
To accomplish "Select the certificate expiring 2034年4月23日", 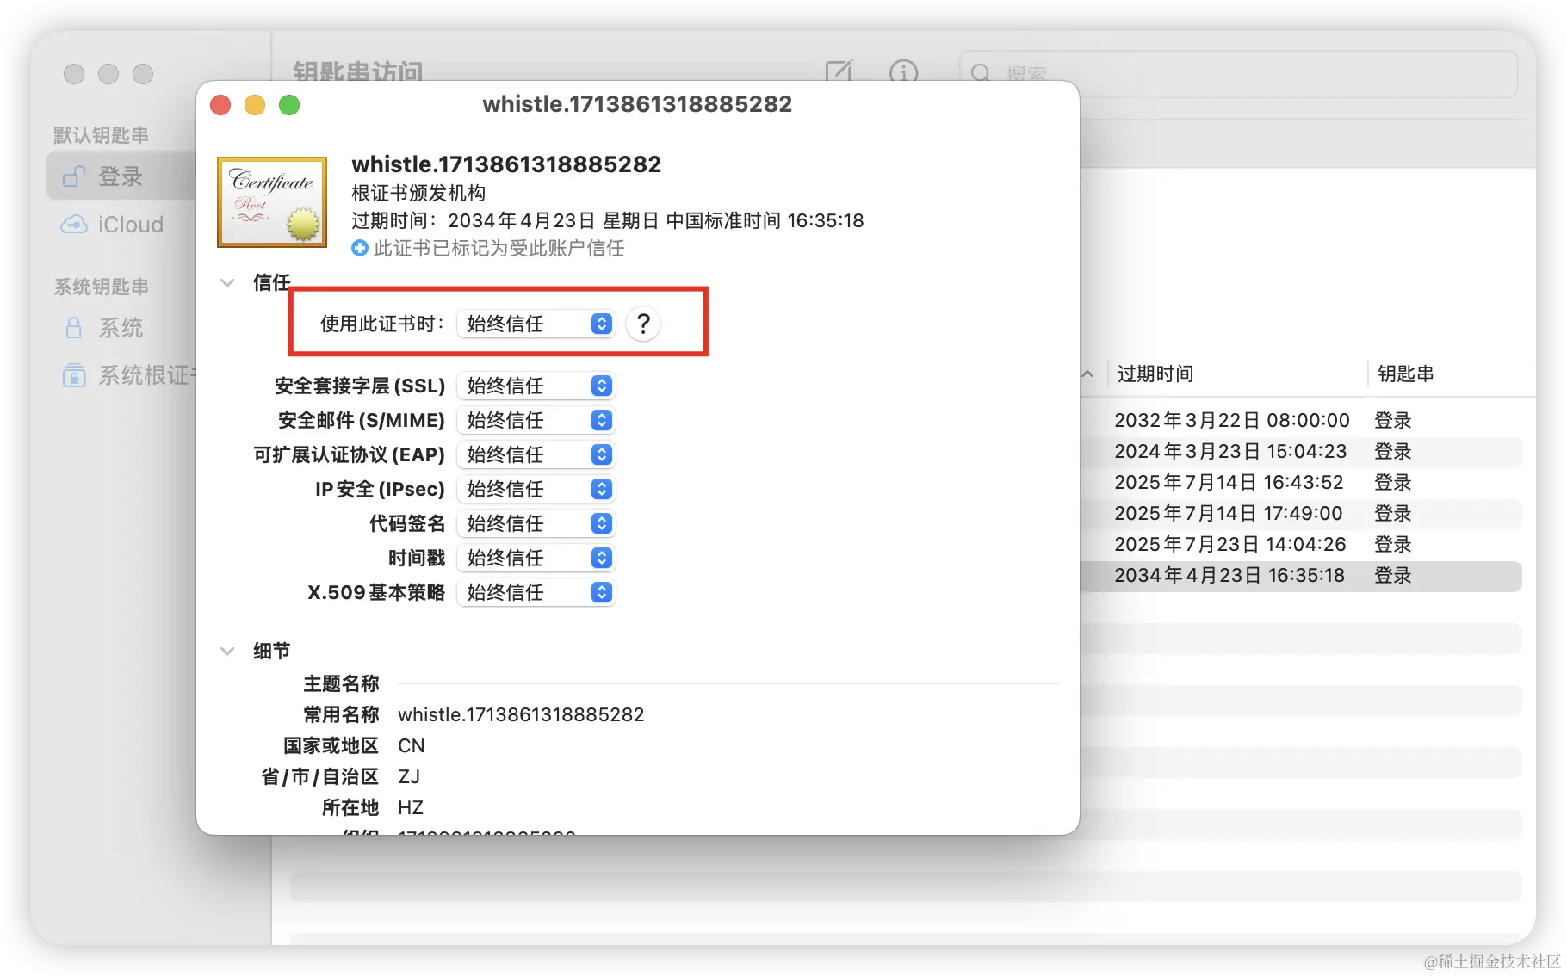I will [x=1229, y=575].
